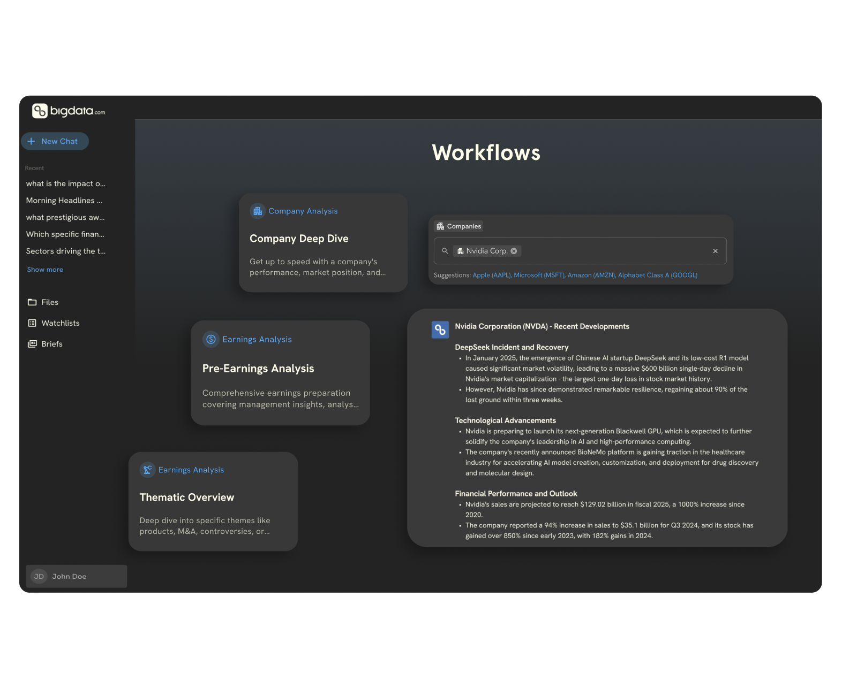The height and width of the screenshot is (689, 842).
Task: Select the Company Analysis category label
Action: (303, 211)
